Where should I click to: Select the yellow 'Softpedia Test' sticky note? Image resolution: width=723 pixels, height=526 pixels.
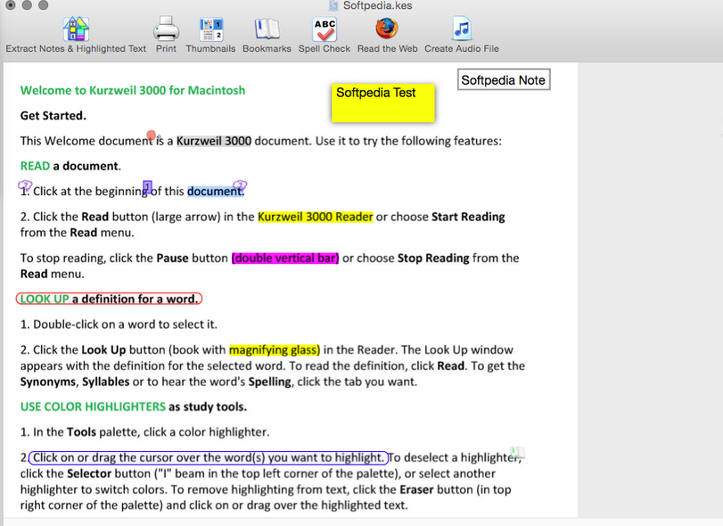[x=382, y=103]
